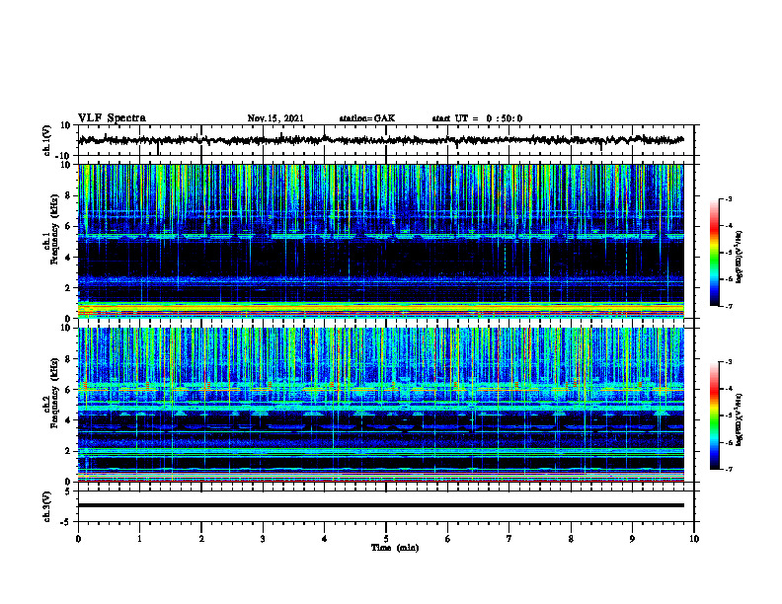
Task: Click the ch.1 colorbar log(PSD) unit label
Action: coord(740,257)
